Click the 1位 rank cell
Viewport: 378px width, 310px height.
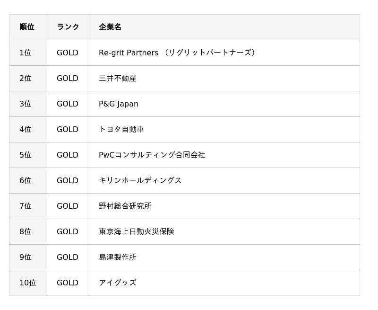click(26, 53)
